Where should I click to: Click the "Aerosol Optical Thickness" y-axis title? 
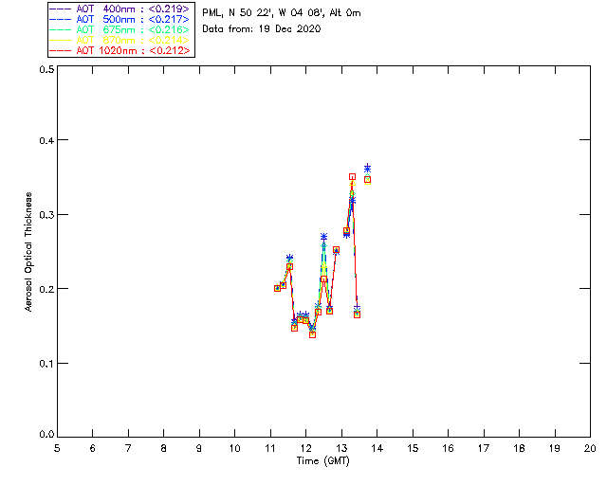tap(28, 252)
